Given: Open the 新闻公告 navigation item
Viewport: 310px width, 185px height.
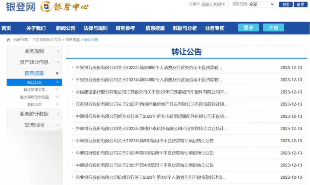Looking at the screenshot, I should pyautogui.click(x=66, y=28).
